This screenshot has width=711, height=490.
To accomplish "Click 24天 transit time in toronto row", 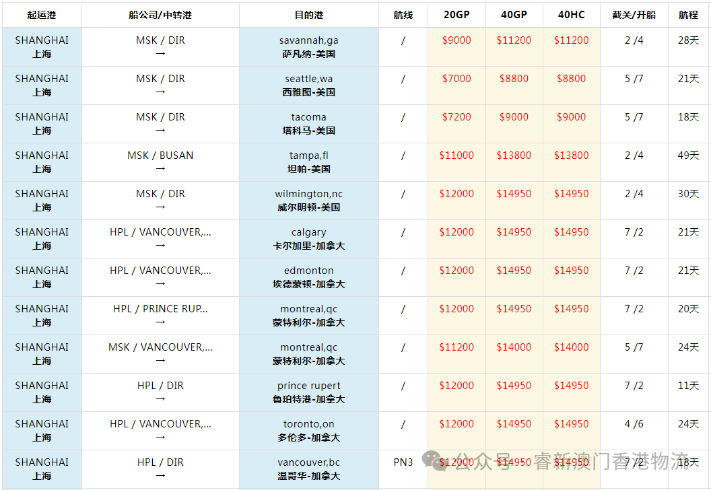I will tap(688, 424).
